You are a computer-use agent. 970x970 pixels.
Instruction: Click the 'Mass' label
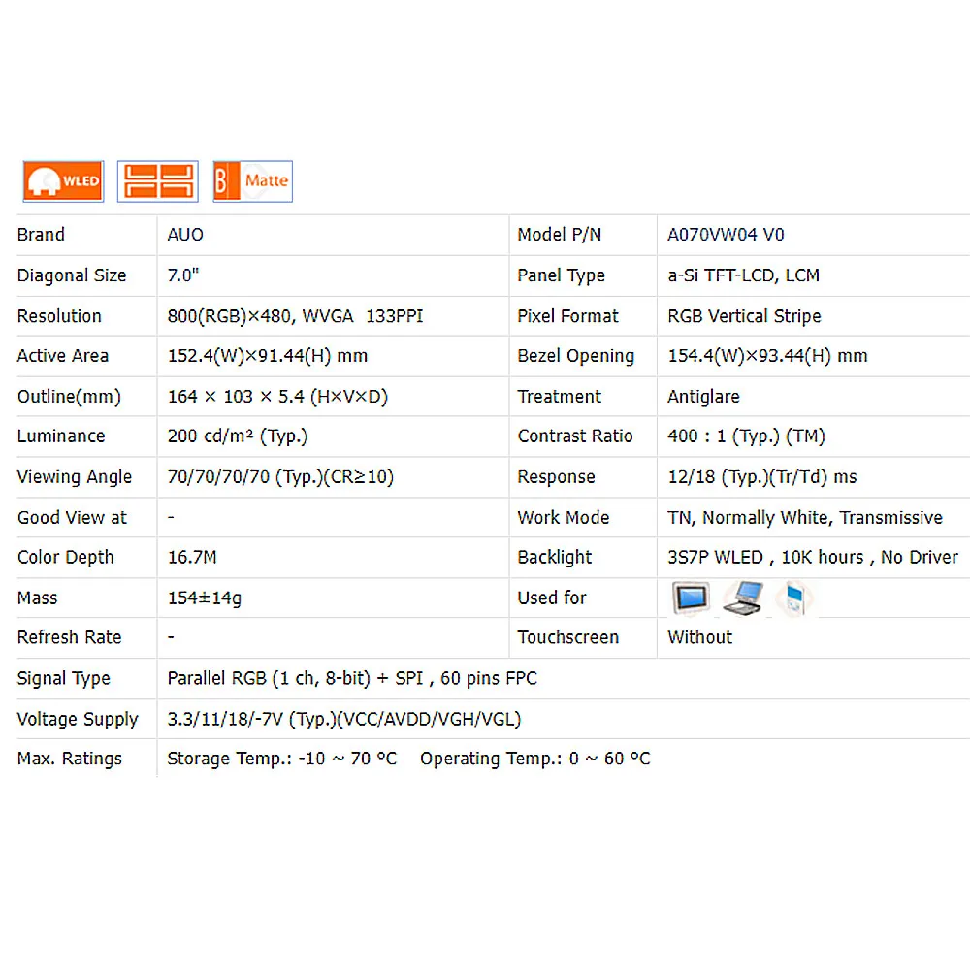click(37, 598)
